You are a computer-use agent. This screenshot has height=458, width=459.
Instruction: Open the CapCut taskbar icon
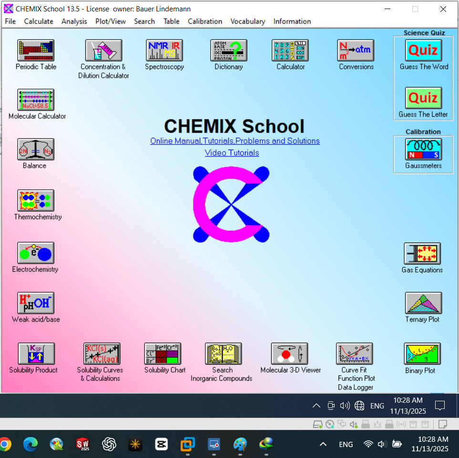[161, 445]
